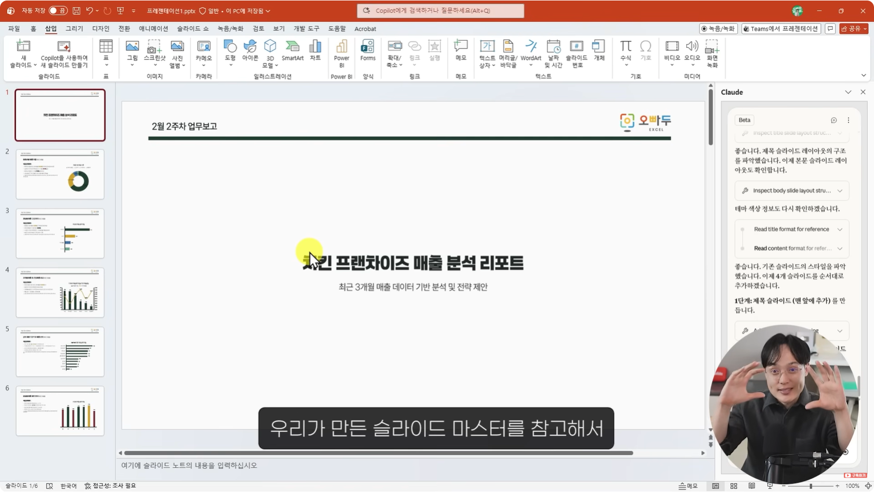This screenshot has width=874, height=492.
Task: Insert a new slide
Action: point(23,53)
